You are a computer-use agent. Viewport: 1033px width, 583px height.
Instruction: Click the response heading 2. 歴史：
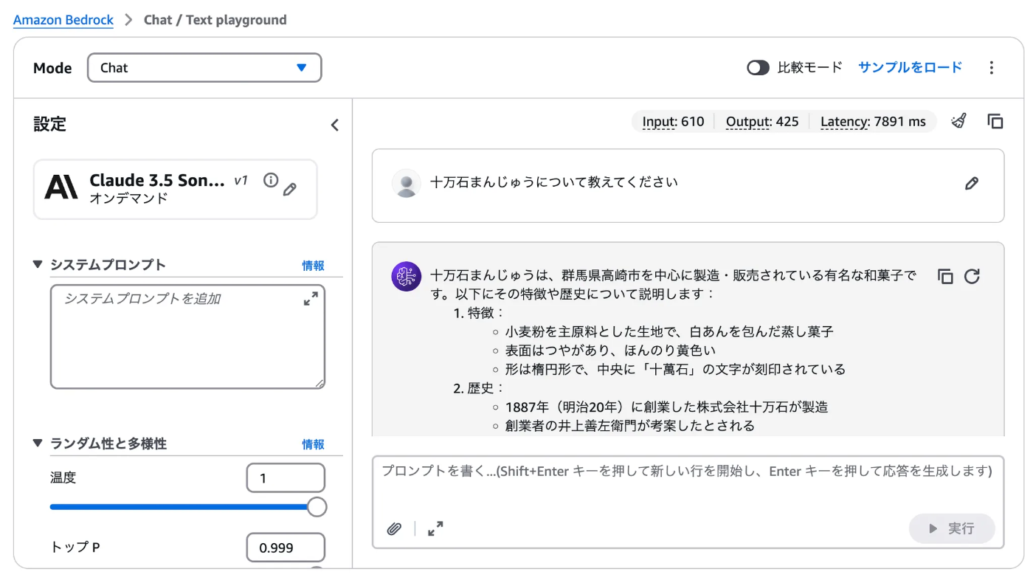click(x=479, y=388)
